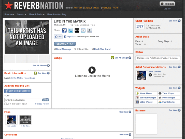Expand the ReverbRadio dropdown menu

click(x=37, y=15)
